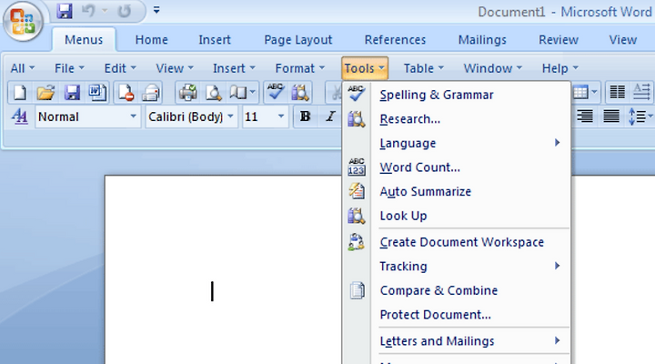Switch to the Insert ribbon tab
Image resolution: width=655 pixels, height=364 pixels.
pyautogui.click(x=215, y=40)
